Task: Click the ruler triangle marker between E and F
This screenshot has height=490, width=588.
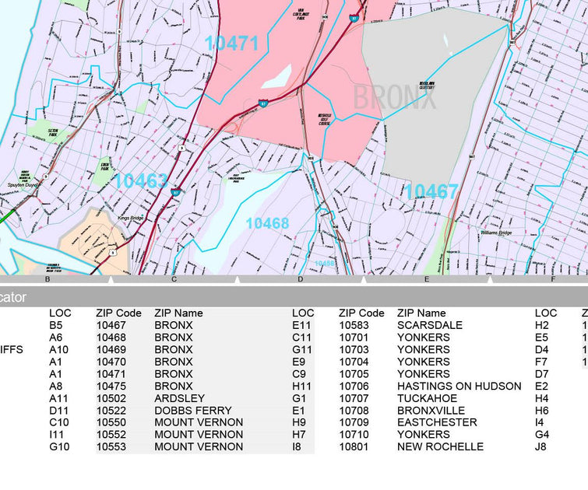Action: point(489,279)
